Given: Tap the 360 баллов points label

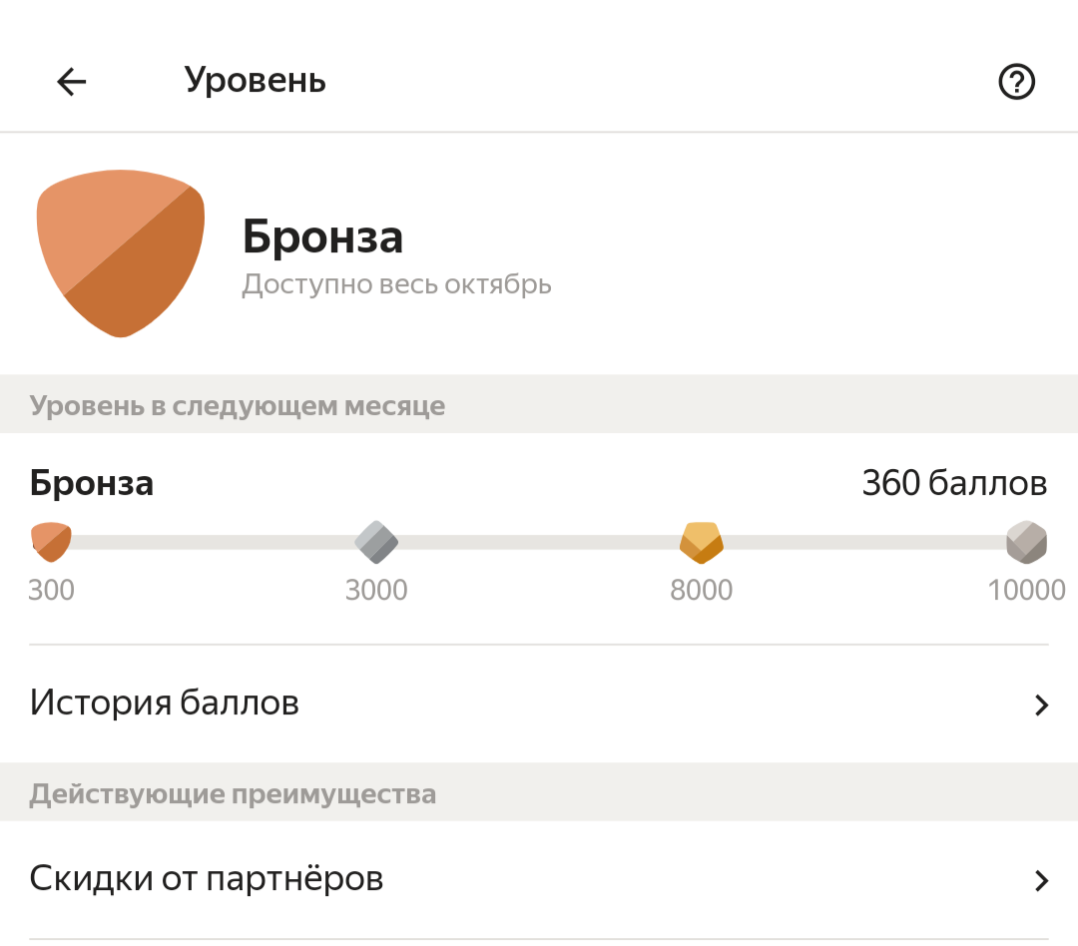Looking at the screenshot, I should point(953,483).
